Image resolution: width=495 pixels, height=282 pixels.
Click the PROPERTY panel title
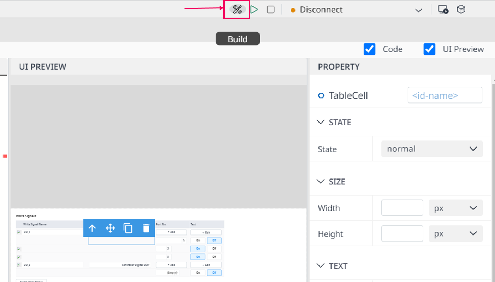tap(339, 67)
